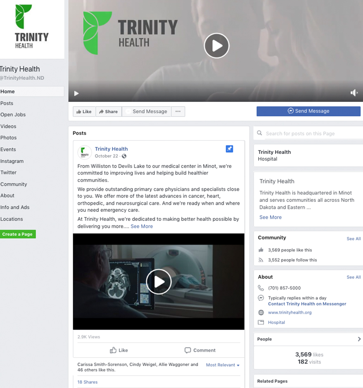Click the small play icon on the cover video's lower edge
This screenshot has width=363, height=388.
76,93
